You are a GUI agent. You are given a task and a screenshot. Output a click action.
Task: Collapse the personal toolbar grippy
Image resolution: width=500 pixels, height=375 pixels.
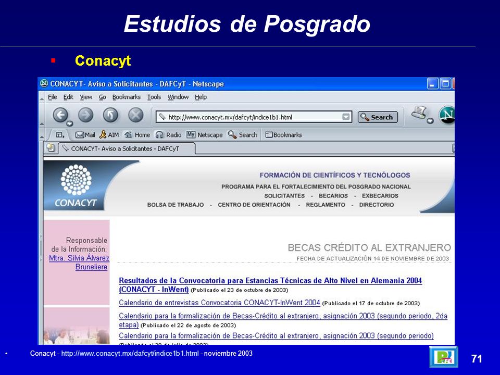coord(42,137)
